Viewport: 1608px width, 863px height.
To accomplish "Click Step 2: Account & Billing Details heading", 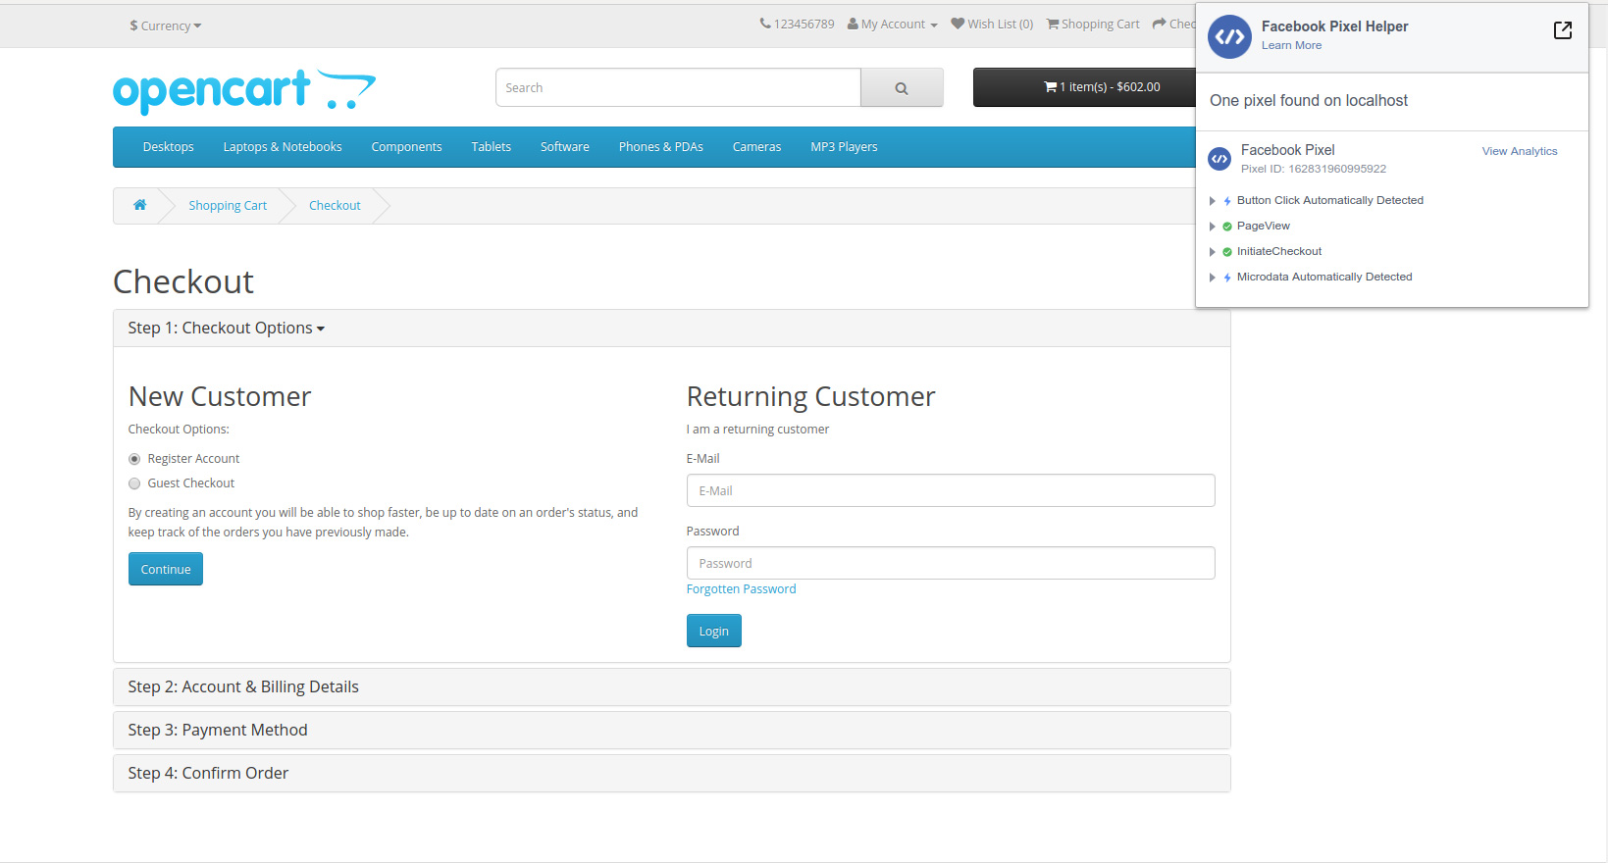I will pyautogui.click(x=243, y=686).
